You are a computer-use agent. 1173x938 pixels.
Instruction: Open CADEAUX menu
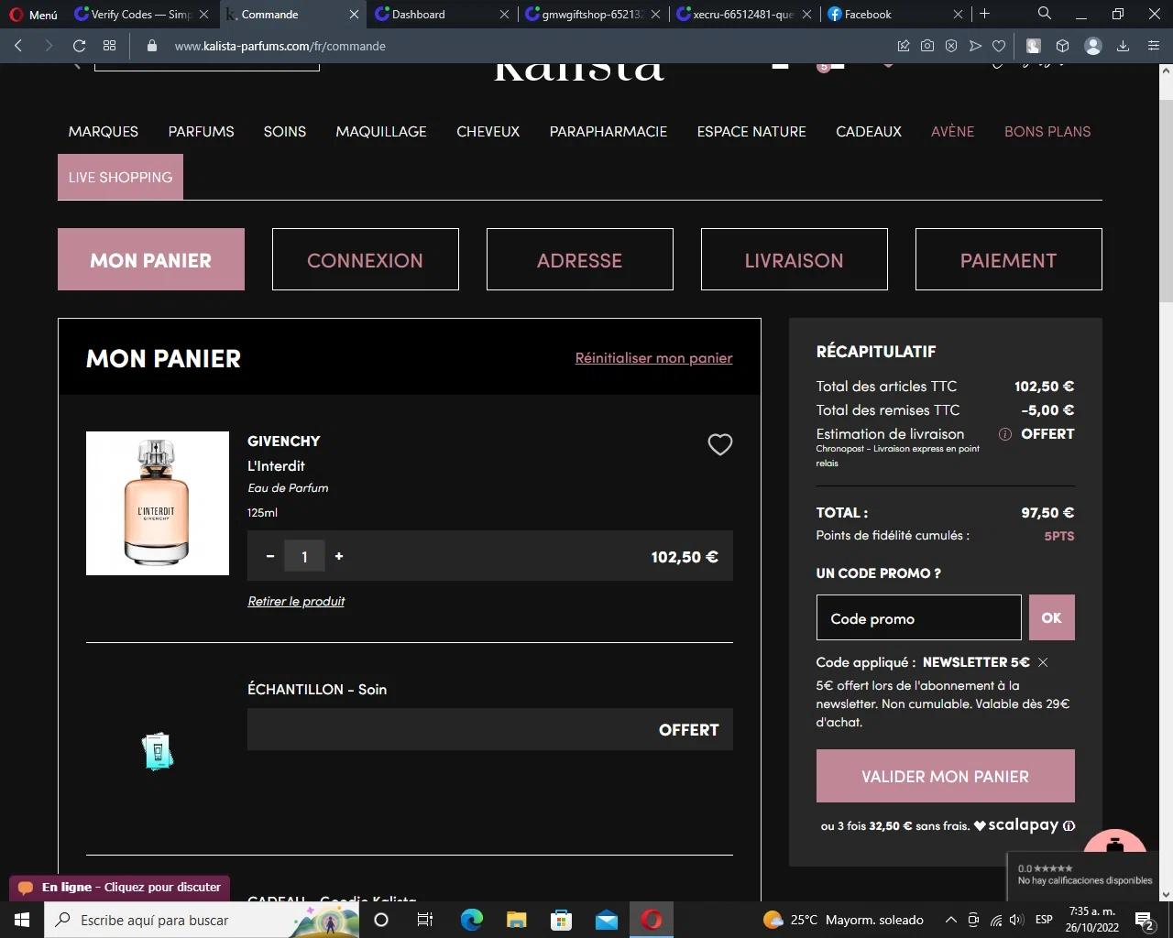(x=869, y=131)
